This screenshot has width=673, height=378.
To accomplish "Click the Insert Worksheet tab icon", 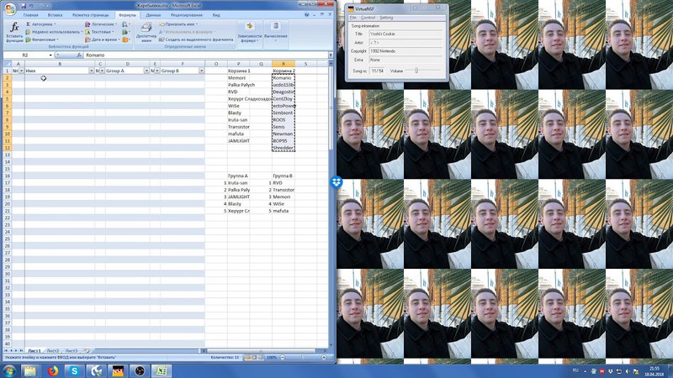I will [87, 350].
